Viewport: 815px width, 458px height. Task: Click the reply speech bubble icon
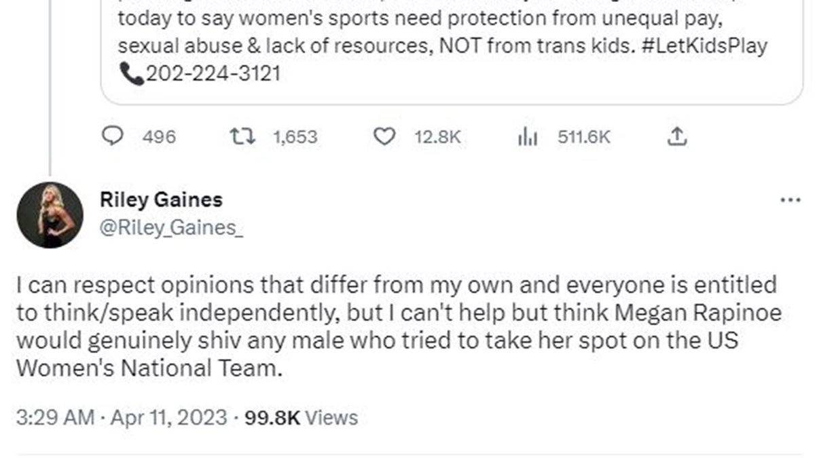[x=111, y=137]
